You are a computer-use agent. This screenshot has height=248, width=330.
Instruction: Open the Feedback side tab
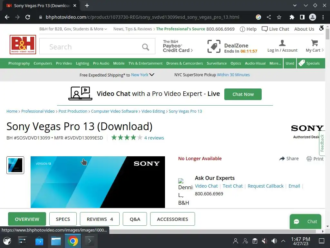[x=322, y=143]
